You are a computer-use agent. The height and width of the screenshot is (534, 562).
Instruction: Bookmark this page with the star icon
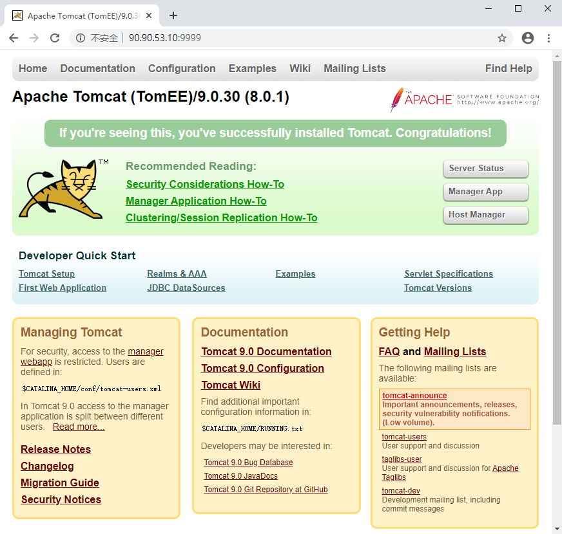point(502,38)
